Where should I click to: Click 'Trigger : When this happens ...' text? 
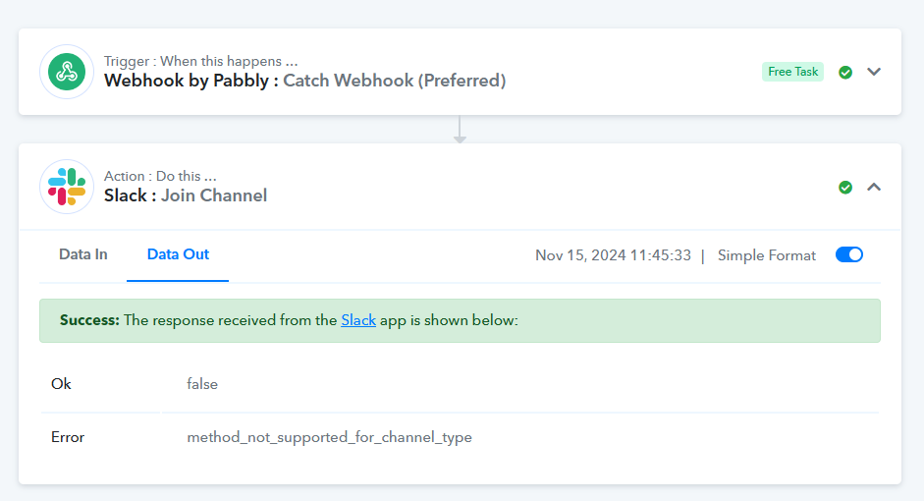tap(201, 61)
